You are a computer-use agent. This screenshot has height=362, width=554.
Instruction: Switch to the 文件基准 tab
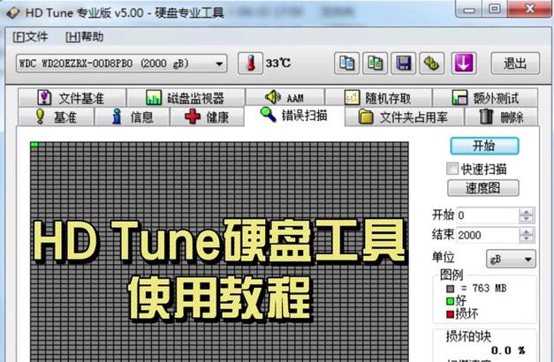click(x=72, y=98)
